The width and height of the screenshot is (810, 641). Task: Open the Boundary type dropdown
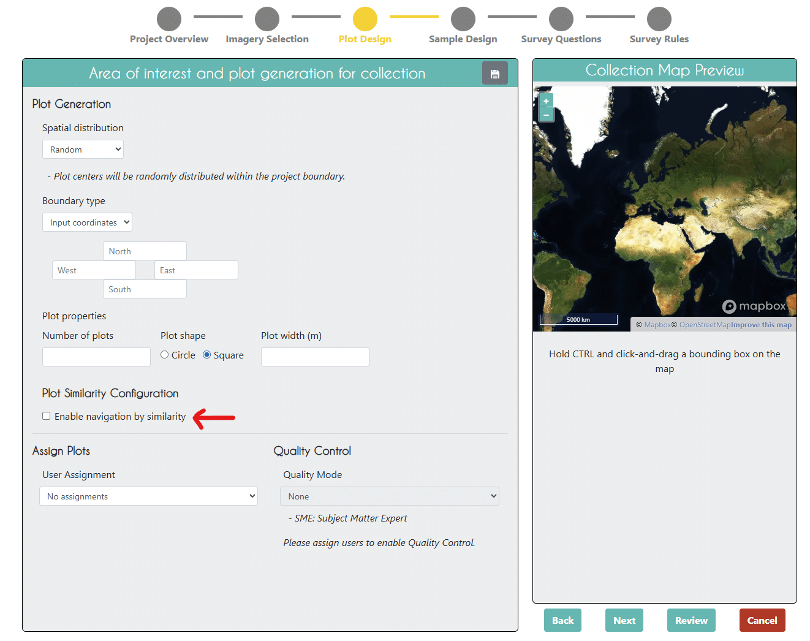(x=87, y=222)
